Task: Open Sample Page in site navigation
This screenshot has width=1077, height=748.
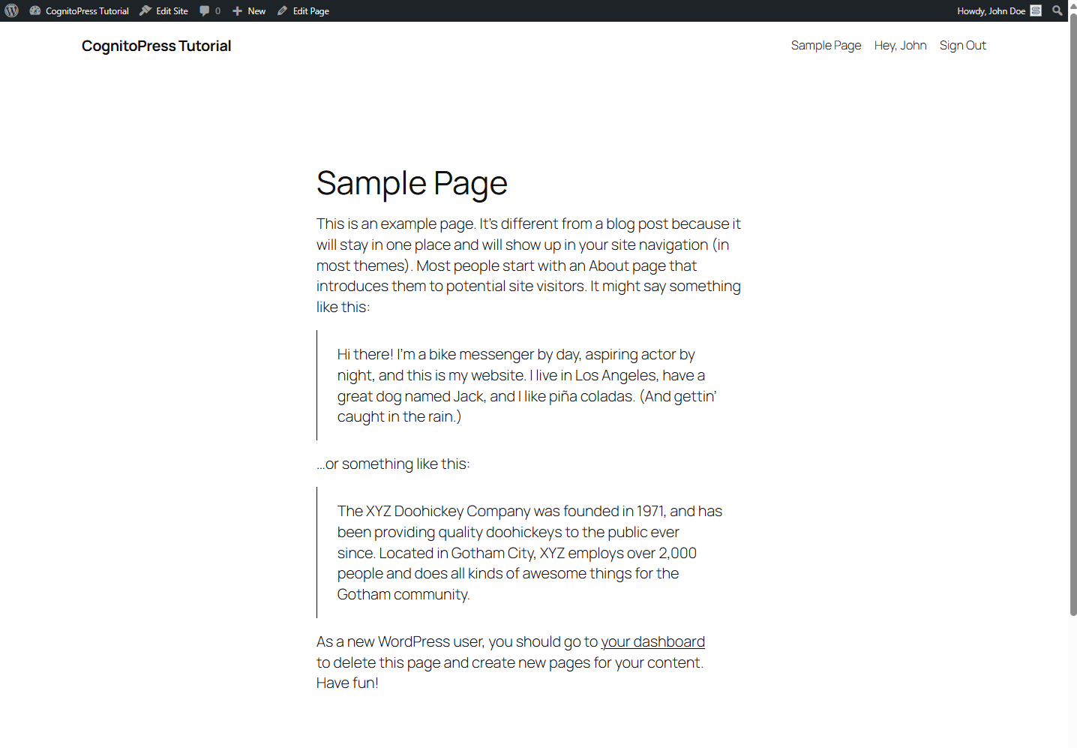Action: pyautogui.click(x=826, y=45)
